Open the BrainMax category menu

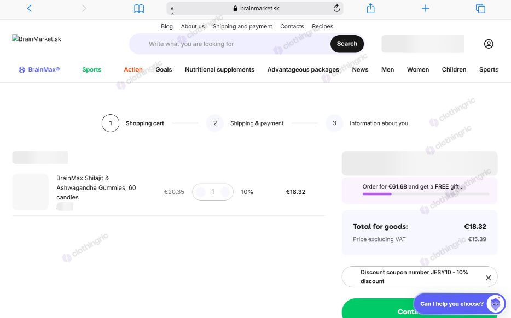(39, 69)
